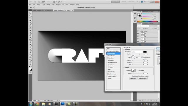Click the Windows Start button
This screenshot has height=106, width=188.
[x=31, y=104]
